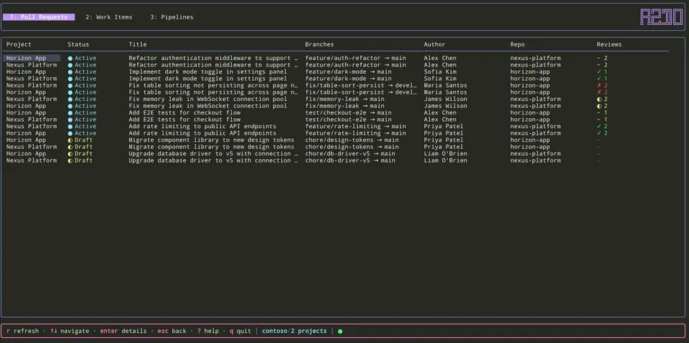Select the Nexus Platform 'Refactor authentication middleware' title
The height and width of the screenshot is (343, 689).
[214, 65]
